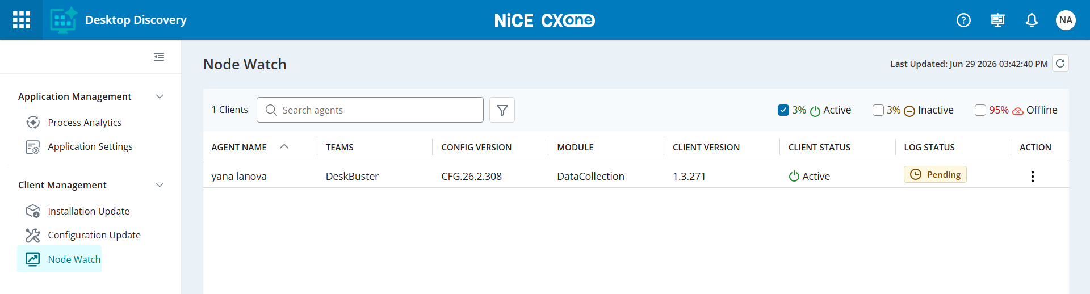Click the monitor presentation icon in header
1090x294 pixels.
pyautogui.click(x=997, y=20)
